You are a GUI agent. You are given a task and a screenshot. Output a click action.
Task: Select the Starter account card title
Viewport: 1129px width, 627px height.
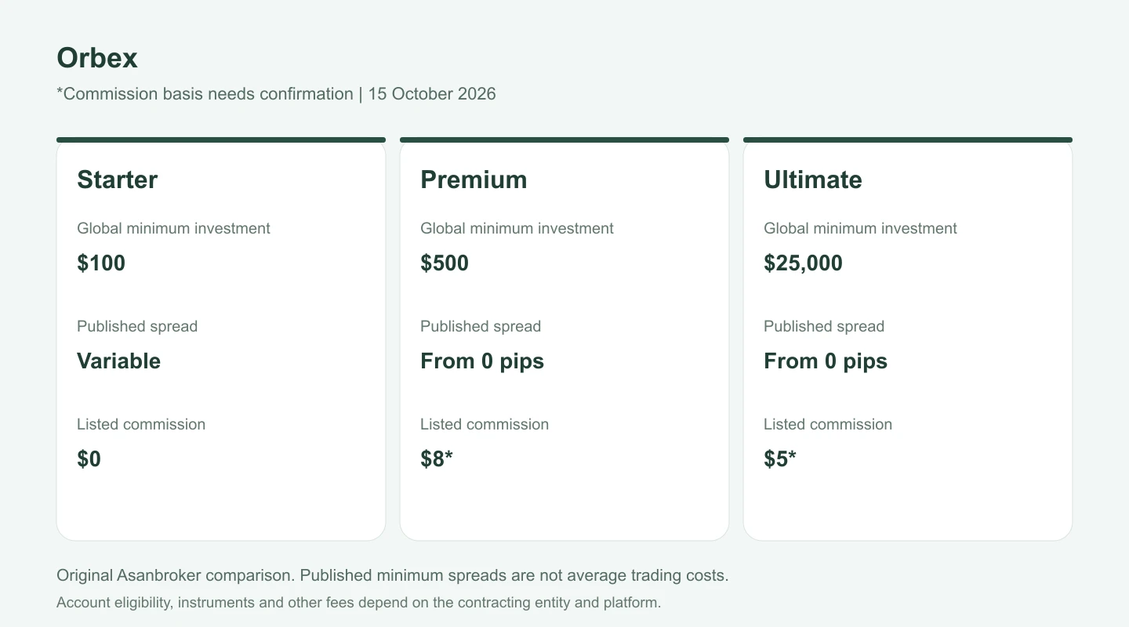(x=117, y=179)
